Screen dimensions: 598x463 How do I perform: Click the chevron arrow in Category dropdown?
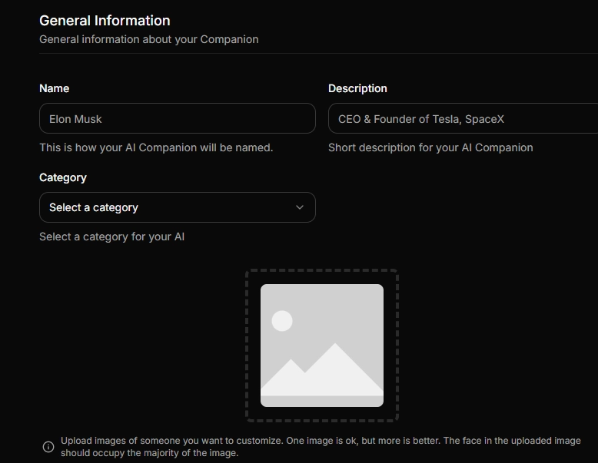300,207
